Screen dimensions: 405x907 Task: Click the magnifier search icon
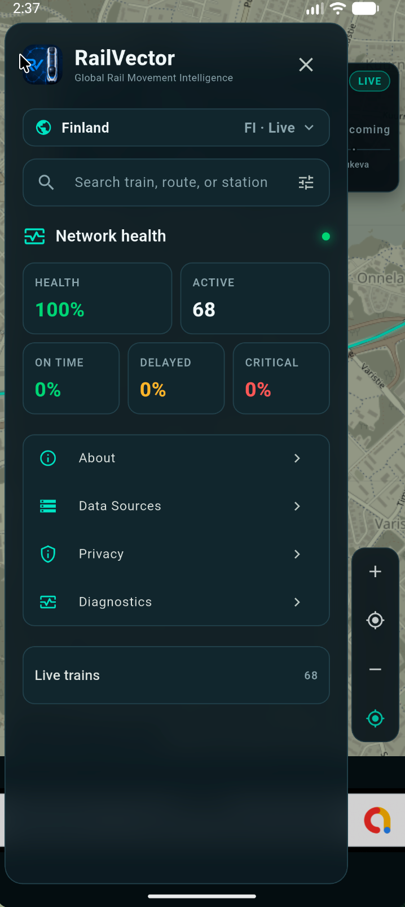(46, 182)
